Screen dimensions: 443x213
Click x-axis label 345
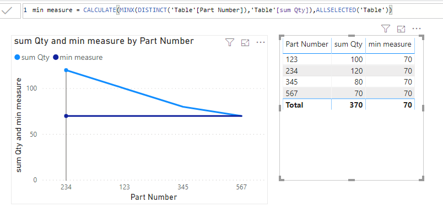coord(183,187)
